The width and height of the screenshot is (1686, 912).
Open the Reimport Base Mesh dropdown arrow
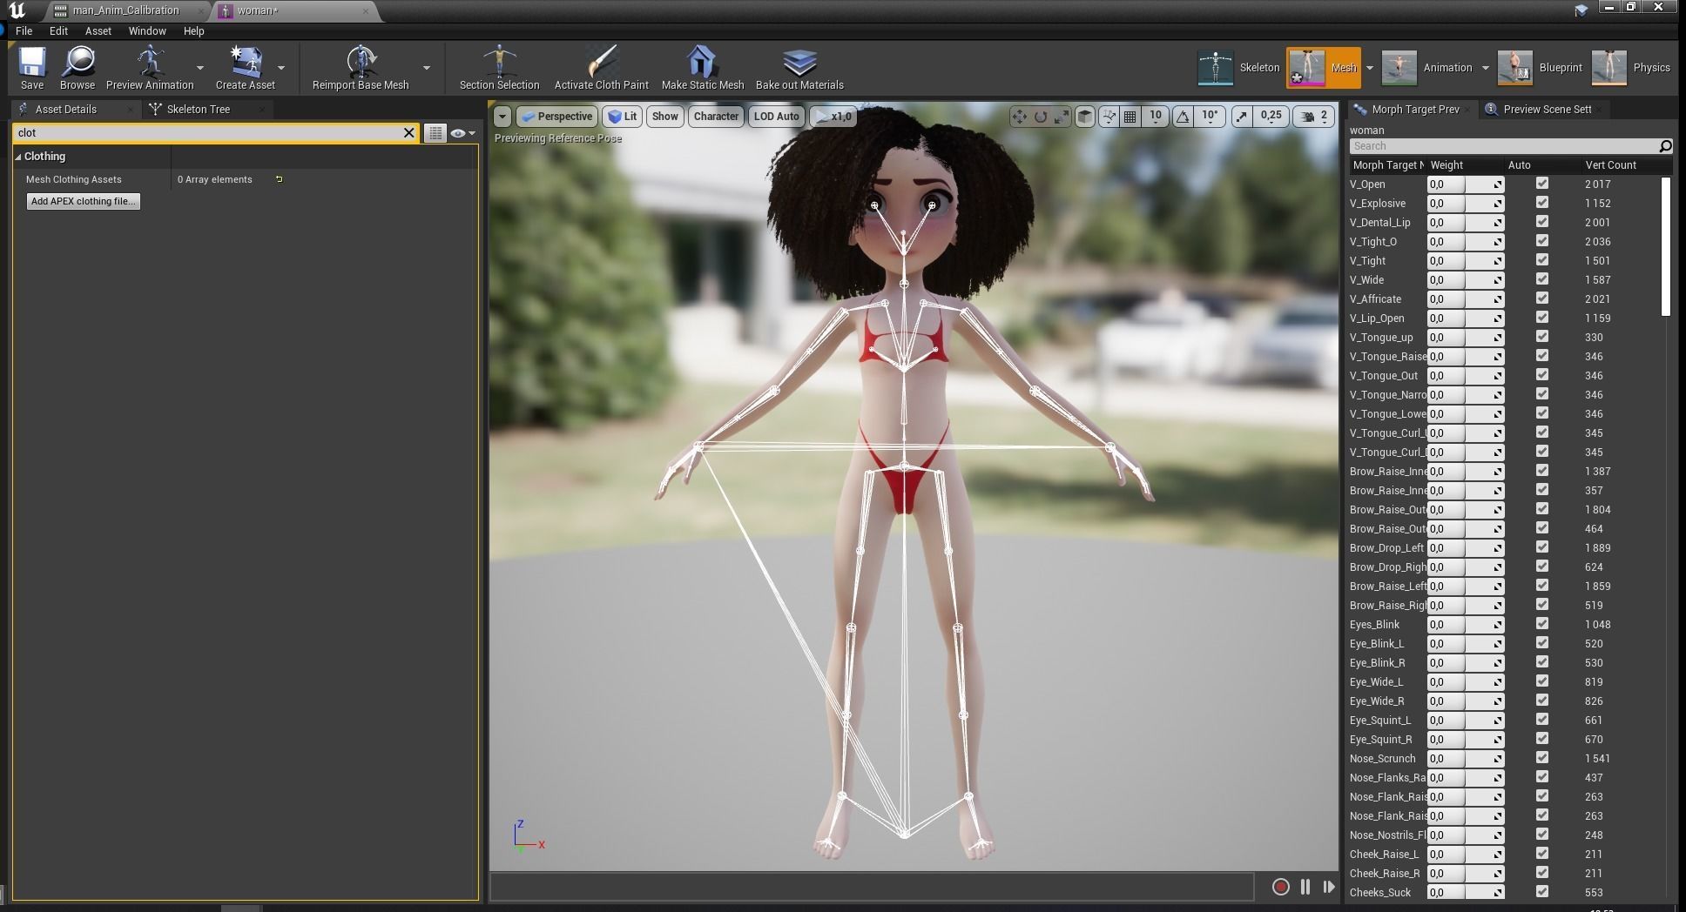tap(427, 68)
